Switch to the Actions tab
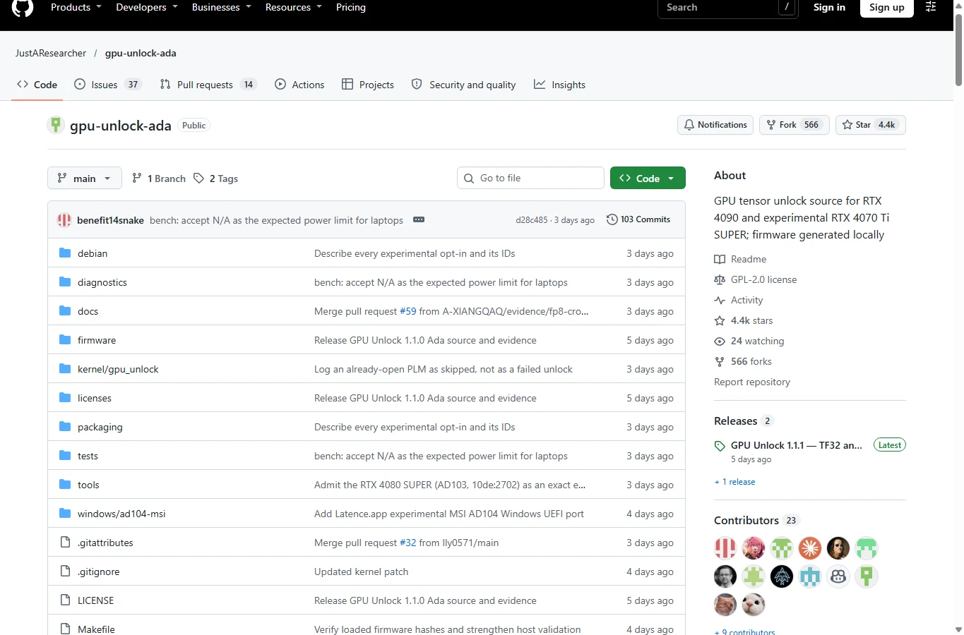964x635 pixels. coord(299,85)
